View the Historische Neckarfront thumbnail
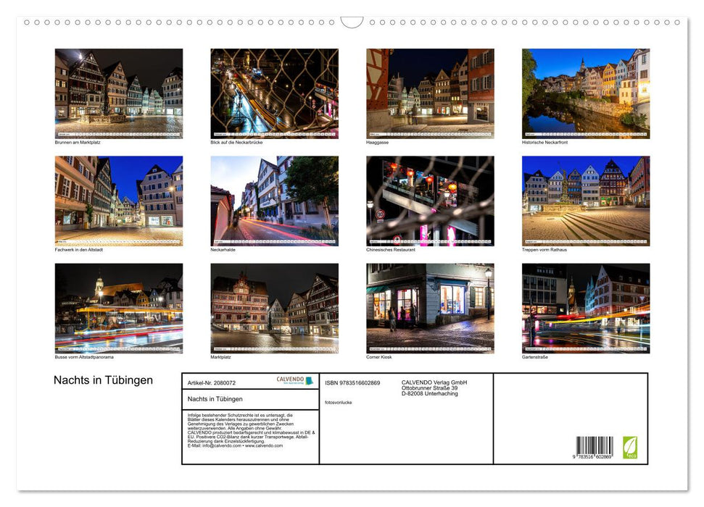The width and height of the screenshot is (704, 507). [586, 93]
